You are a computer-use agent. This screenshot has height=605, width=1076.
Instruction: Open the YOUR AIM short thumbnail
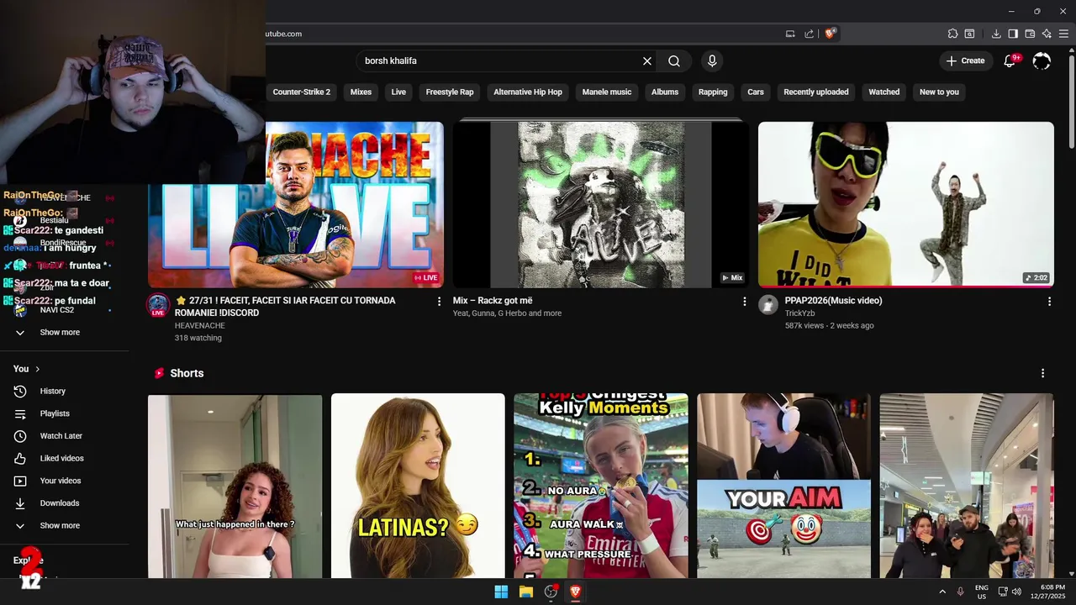coord(783,486)
